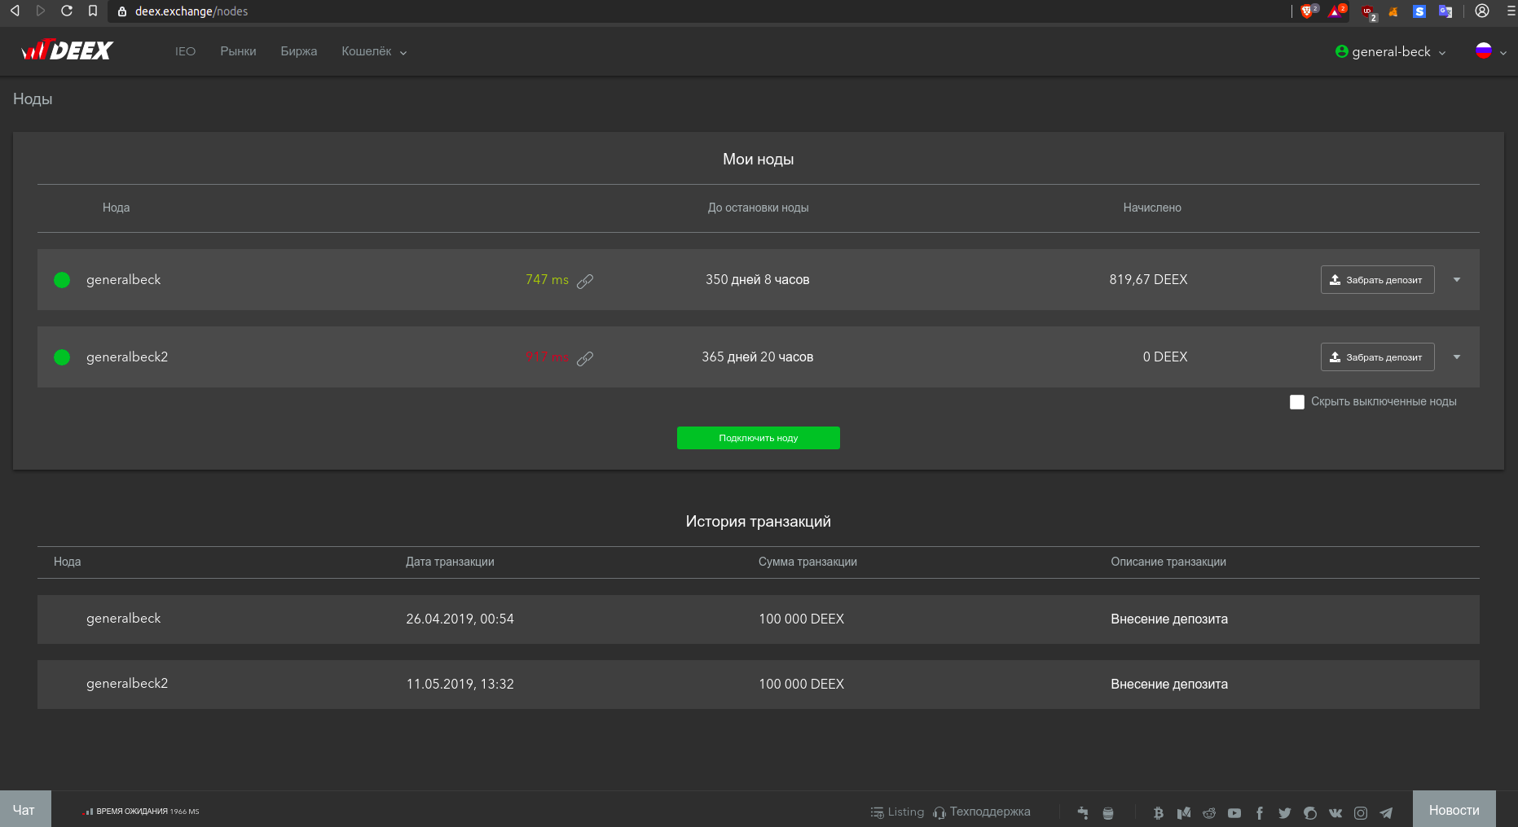Click the generalbeck2 transaction history row name

(x=127, y=684)
